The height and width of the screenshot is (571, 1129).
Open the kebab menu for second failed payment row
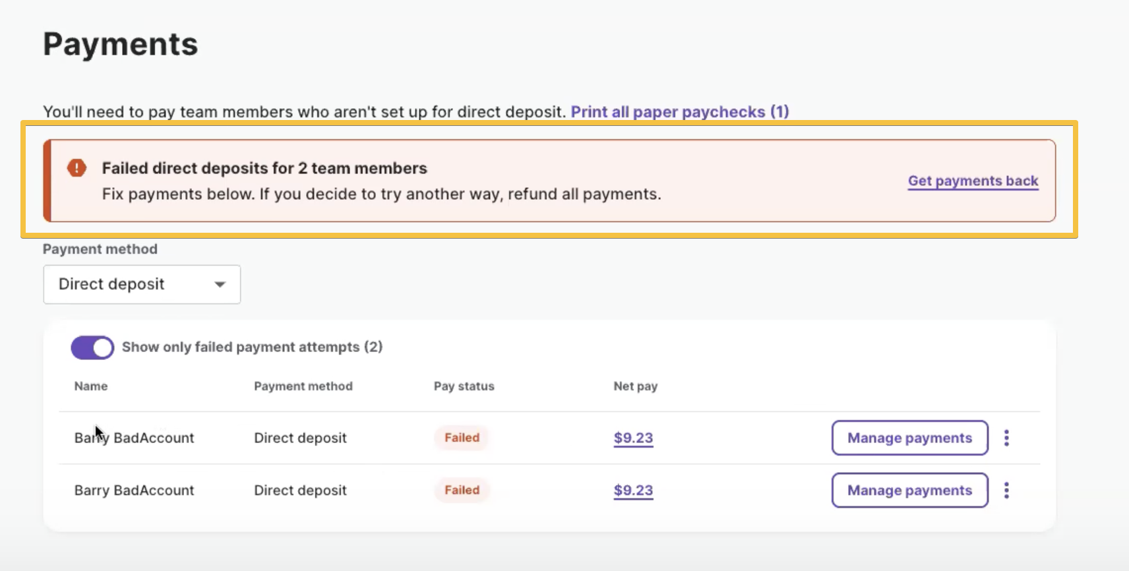1006,490
